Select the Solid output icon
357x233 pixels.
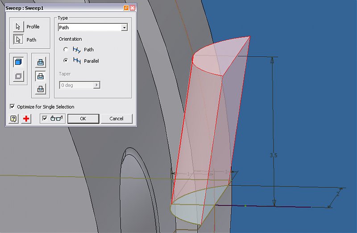[18, 62]
